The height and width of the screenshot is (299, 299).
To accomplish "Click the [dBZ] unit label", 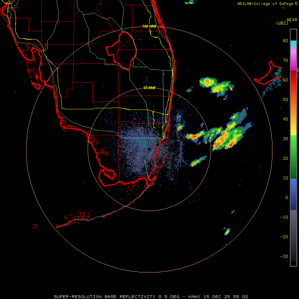I will (282, 23).
